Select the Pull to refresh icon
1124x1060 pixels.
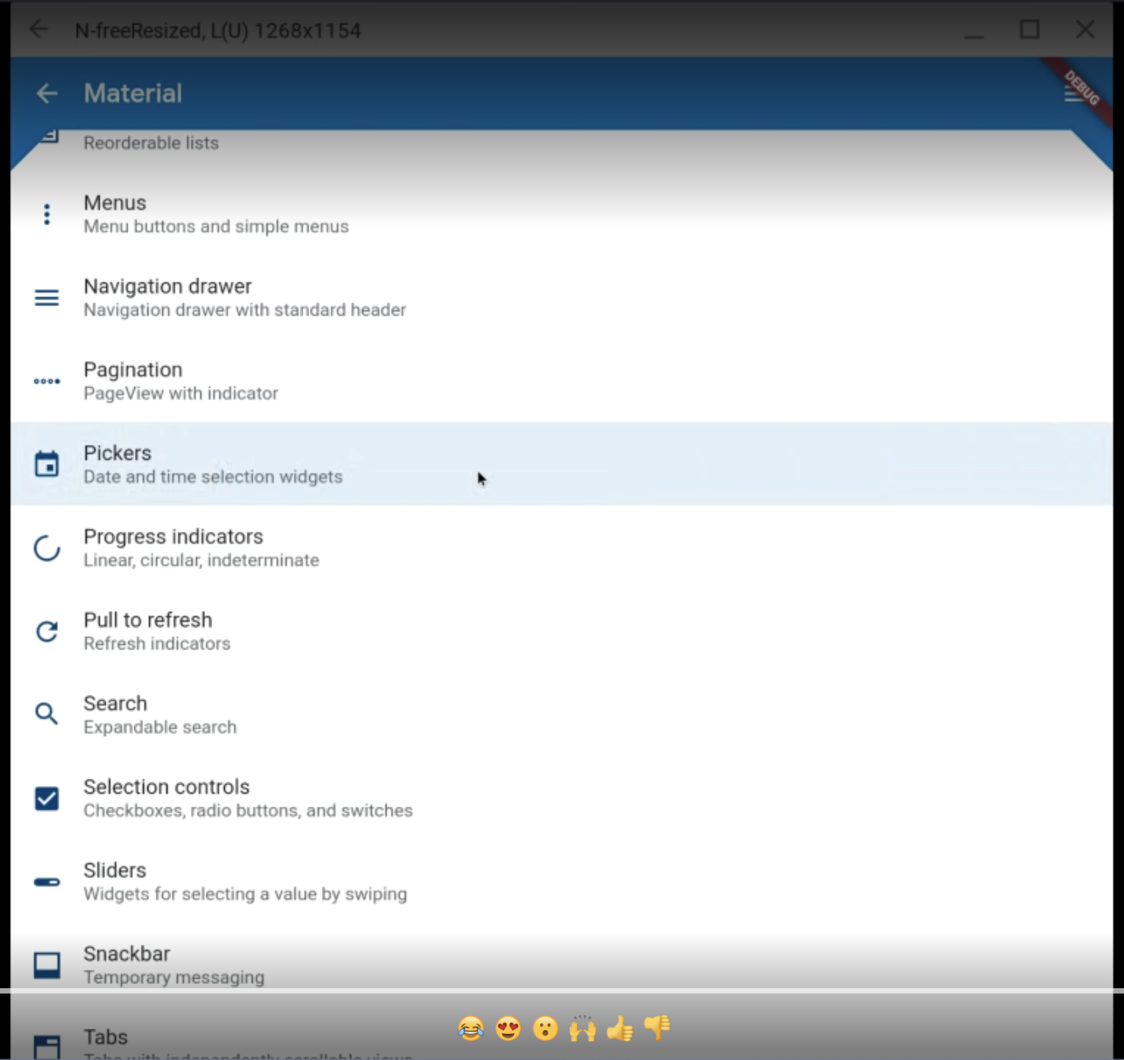pyautogui.click(x=46, y=632)
